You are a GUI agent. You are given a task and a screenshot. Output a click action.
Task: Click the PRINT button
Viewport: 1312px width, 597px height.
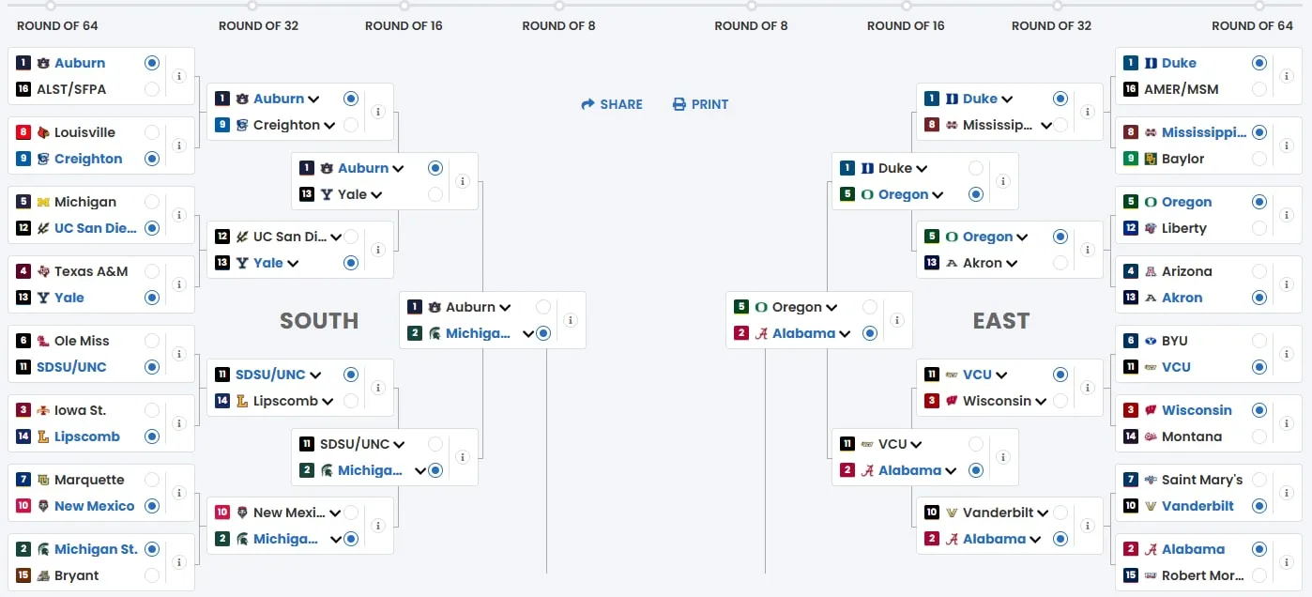(x=700, y=104)
